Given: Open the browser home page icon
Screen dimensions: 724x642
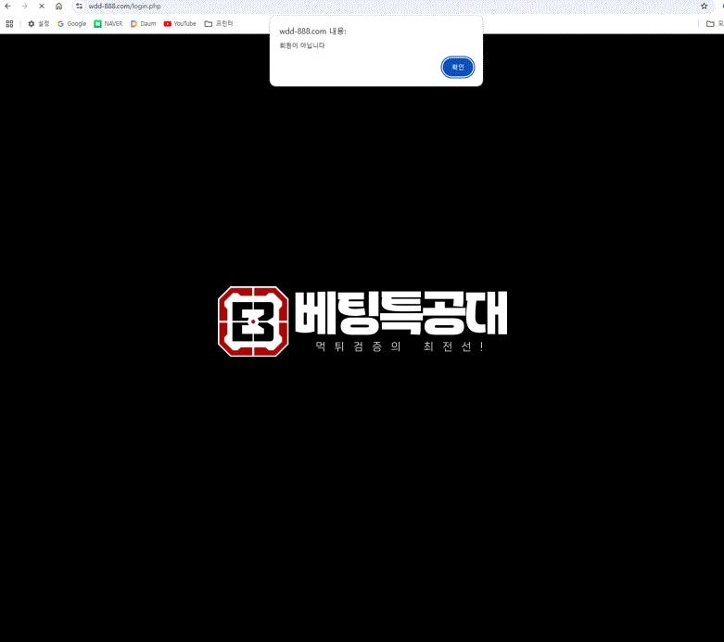Looking at the screenshot, I should click(x=58, y=6).
